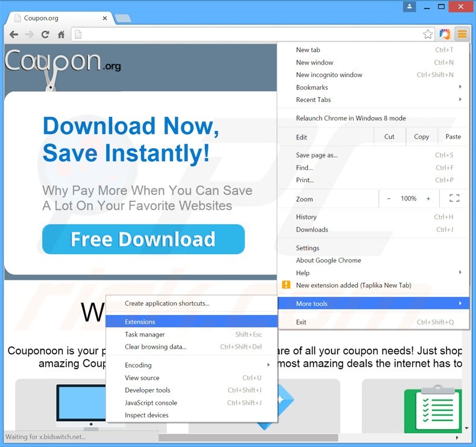Open Developer tools
Viewport: 476px width, 447px height.
coord(192,390)
